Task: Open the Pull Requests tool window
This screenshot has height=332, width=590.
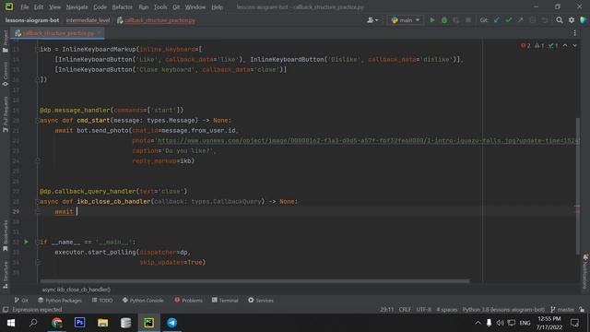Action: (x=6, y=114)
